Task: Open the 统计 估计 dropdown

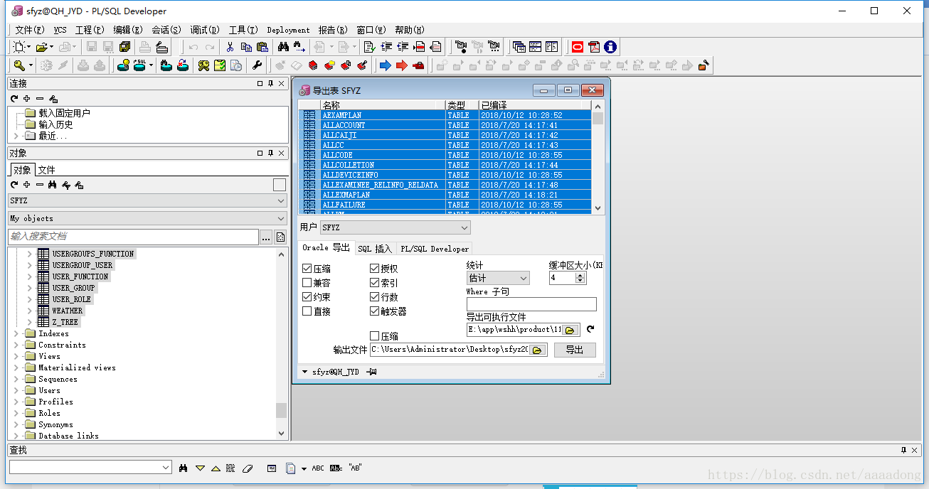Action: click(x=498, y=278)
